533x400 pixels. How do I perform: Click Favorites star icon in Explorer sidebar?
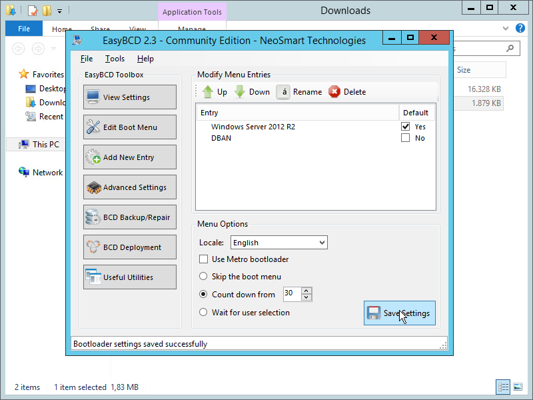point(24,74)
